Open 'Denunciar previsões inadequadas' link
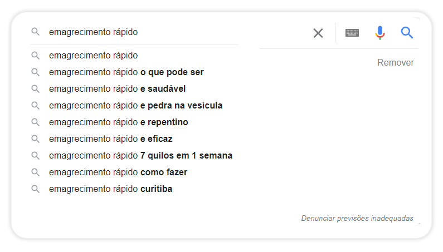This screenshot has height=252, width=443. (357, 218)
